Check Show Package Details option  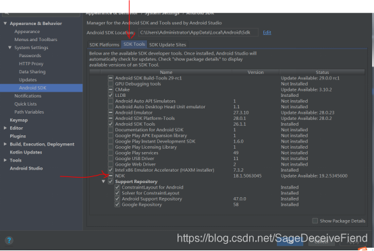click(x=315, y=221)
